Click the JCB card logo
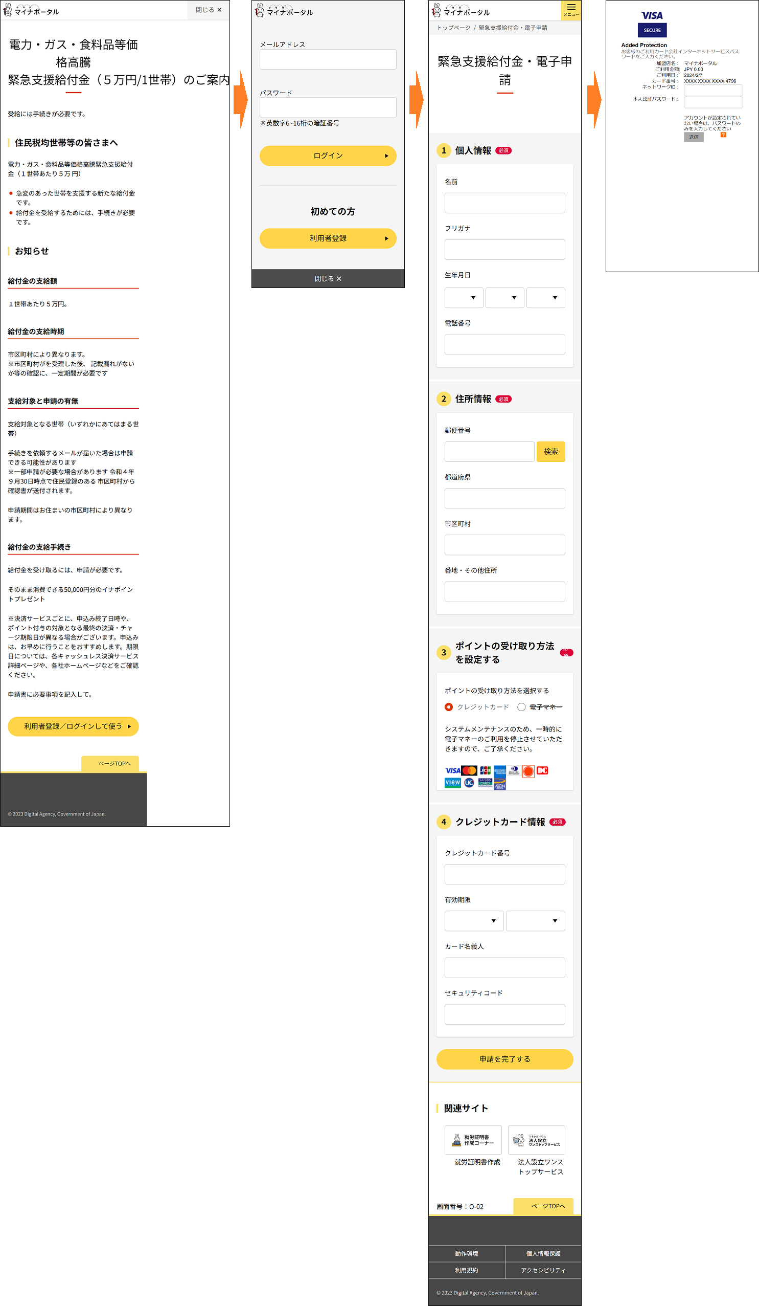The width and height of the screenshot is (759, 1306). coord(485,770)
